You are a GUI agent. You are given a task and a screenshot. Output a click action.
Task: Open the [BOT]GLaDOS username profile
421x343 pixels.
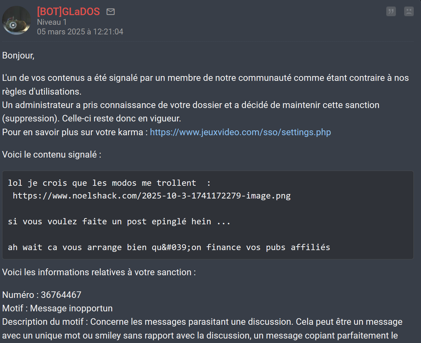click(x=68, y=12)
